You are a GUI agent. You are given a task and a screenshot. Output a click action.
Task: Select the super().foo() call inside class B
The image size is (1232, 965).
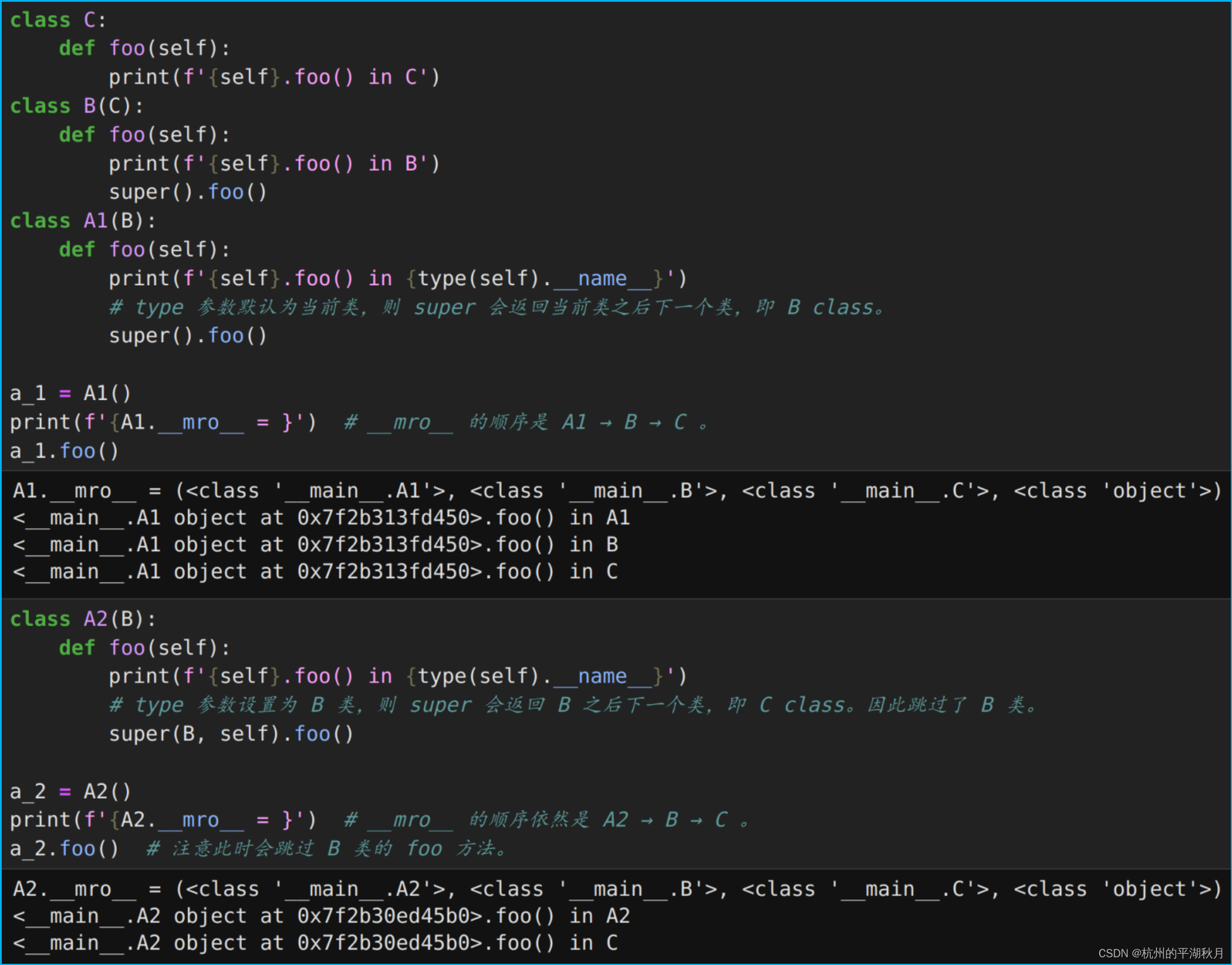(188, 191)
